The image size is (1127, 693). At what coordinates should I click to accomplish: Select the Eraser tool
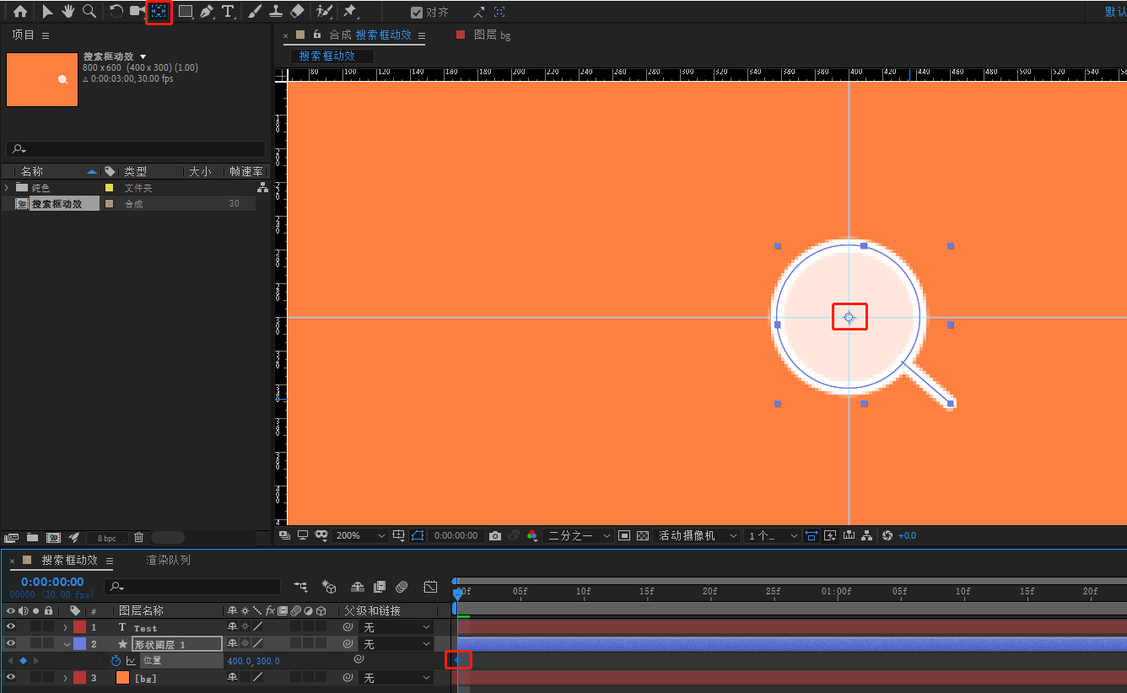click(297, 12)
